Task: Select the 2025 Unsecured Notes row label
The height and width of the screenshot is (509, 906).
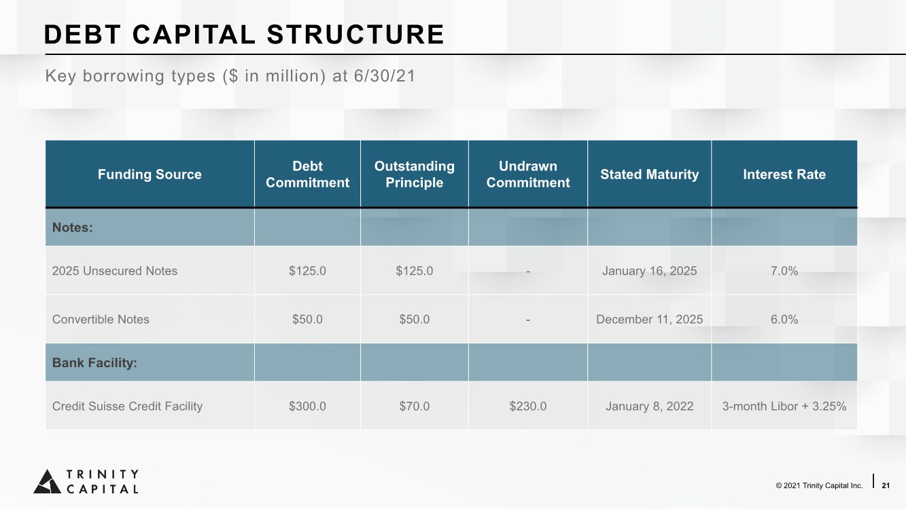Action: point(115,271)
